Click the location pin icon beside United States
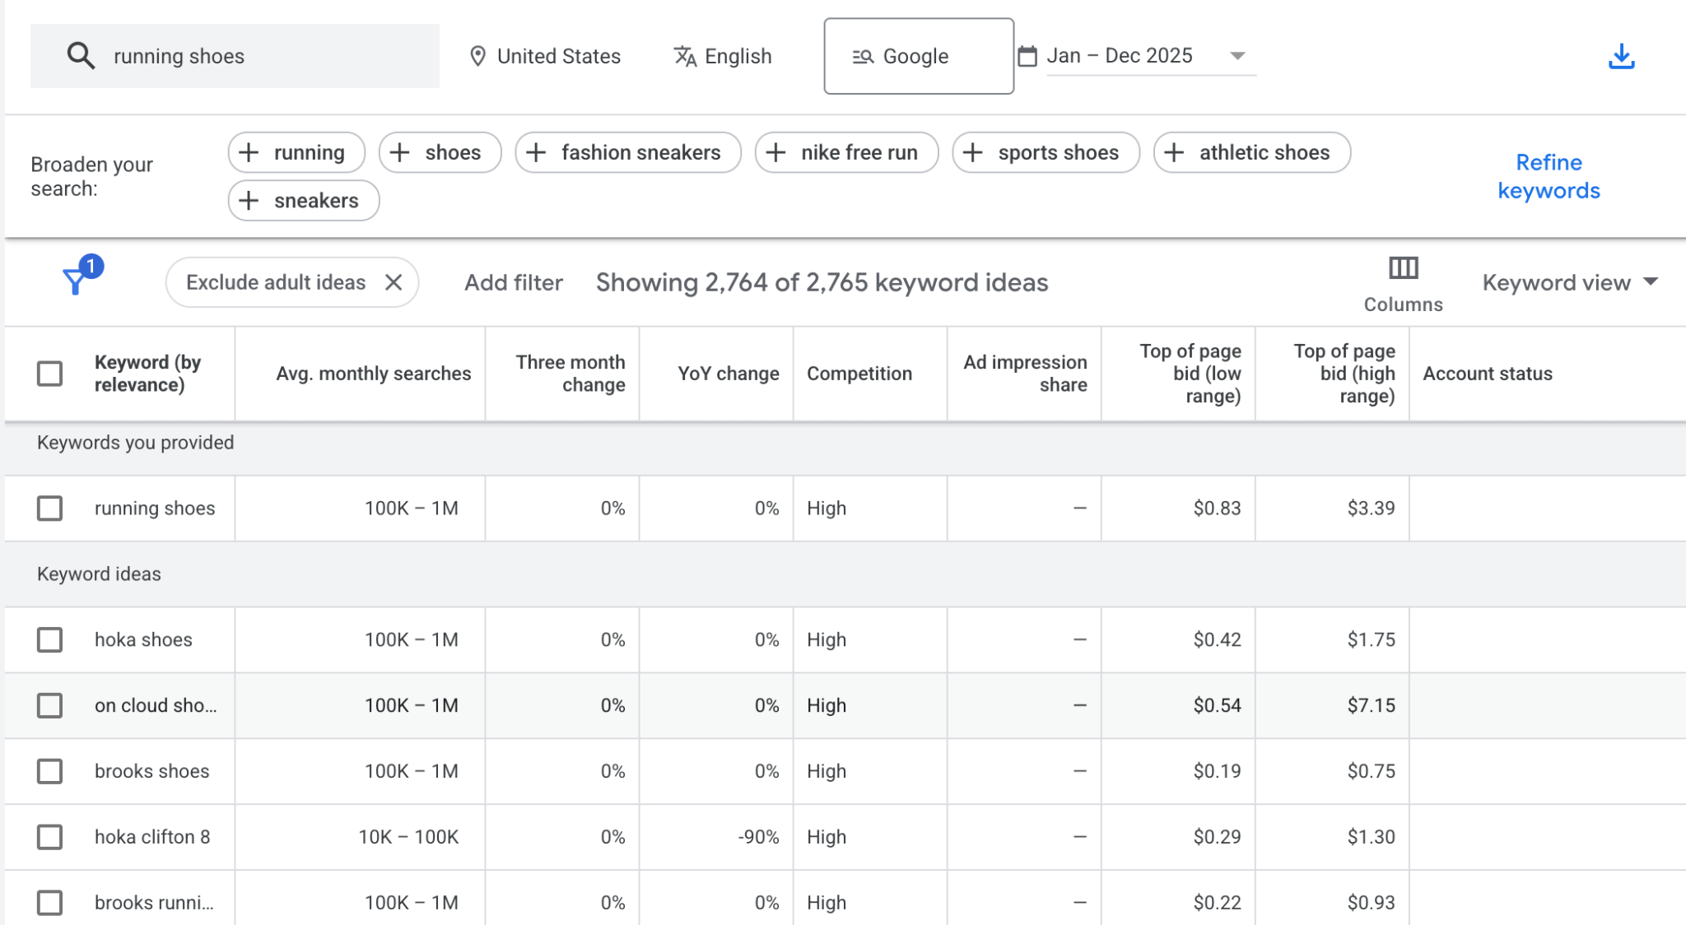 coord(478,56)
